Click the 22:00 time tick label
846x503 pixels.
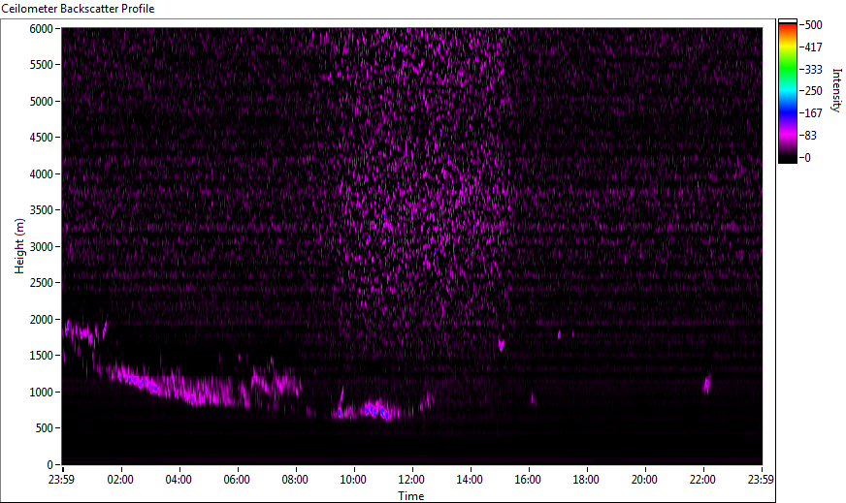(x=703, y=480)
